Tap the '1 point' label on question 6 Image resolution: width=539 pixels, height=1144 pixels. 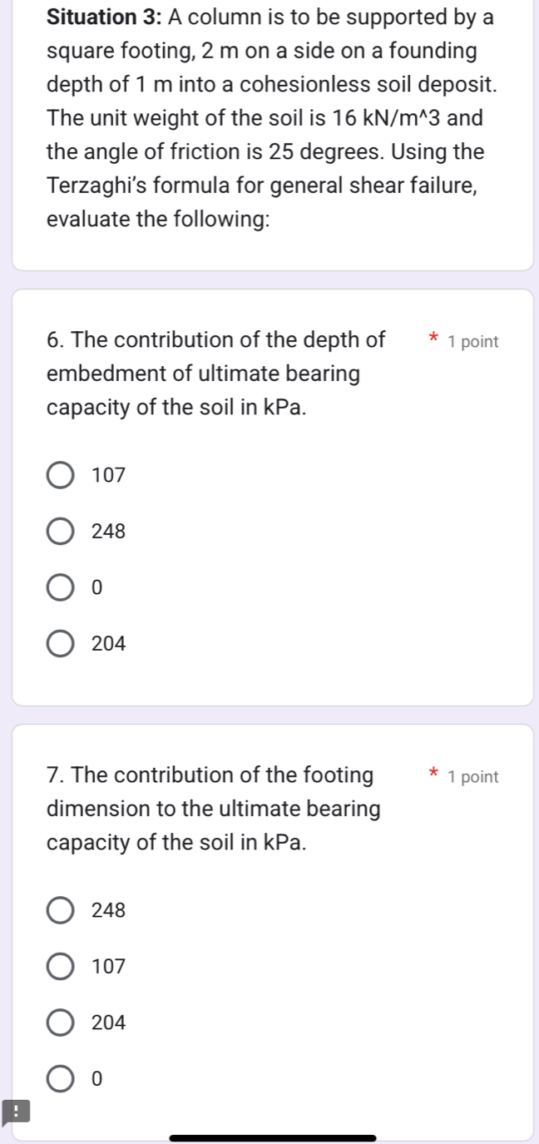[x=472, y=342]
